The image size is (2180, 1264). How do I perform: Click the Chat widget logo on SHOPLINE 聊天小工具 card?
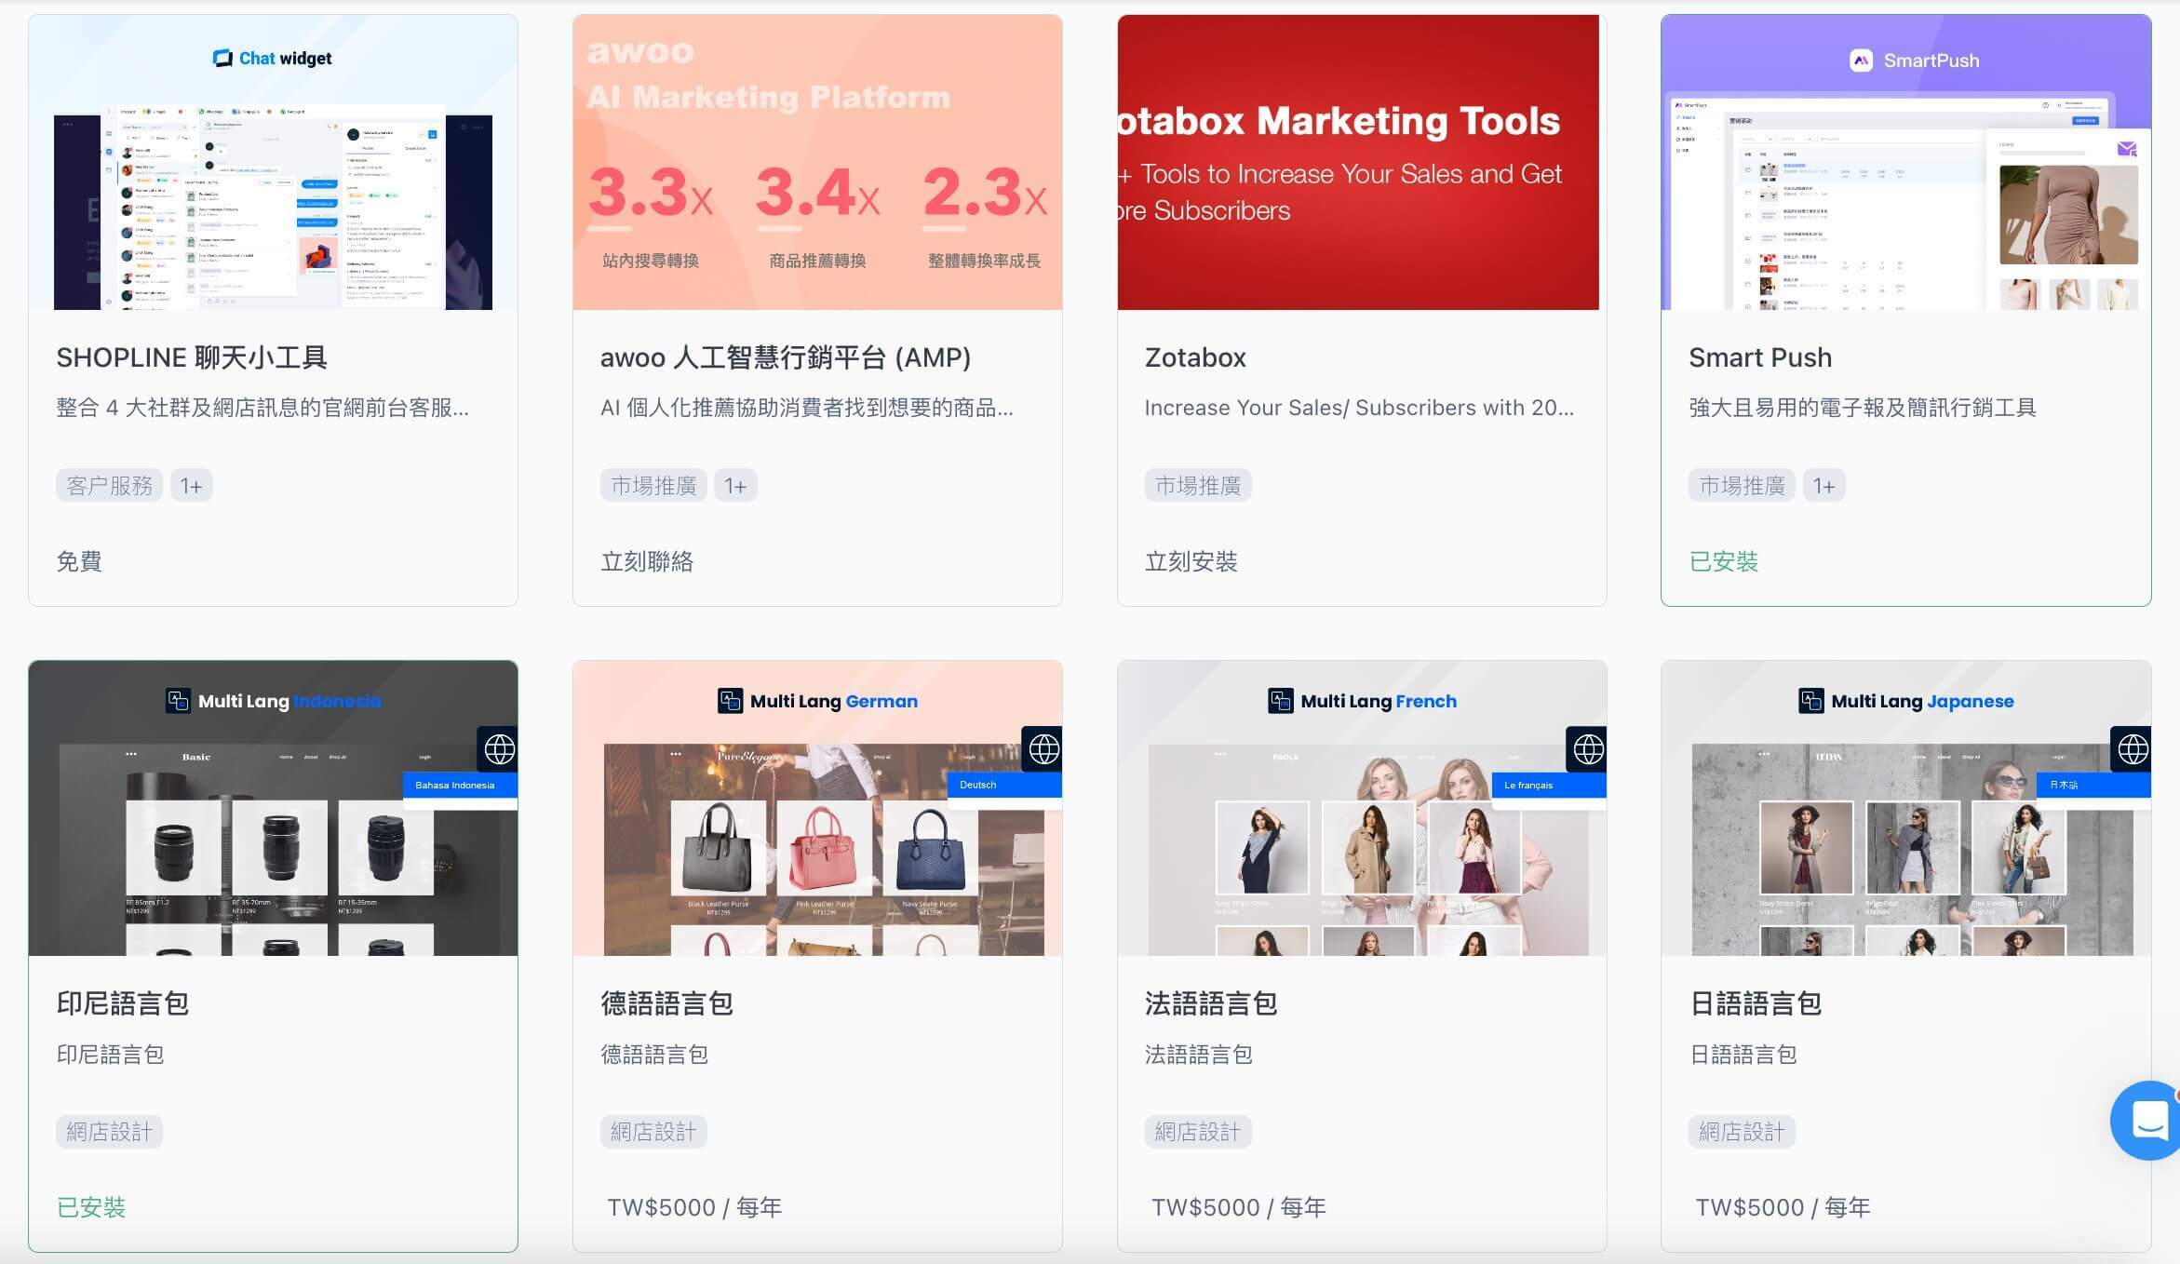coord(273,58)
